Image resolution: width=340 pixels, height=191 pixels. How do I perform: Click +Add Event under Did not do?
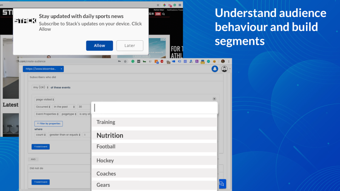click(x=40, y=182)
